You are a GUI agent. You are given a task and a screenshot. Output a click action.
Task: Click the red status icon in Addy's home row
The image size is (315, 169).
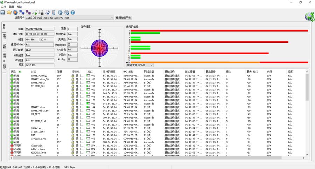(x=12, y=149)
